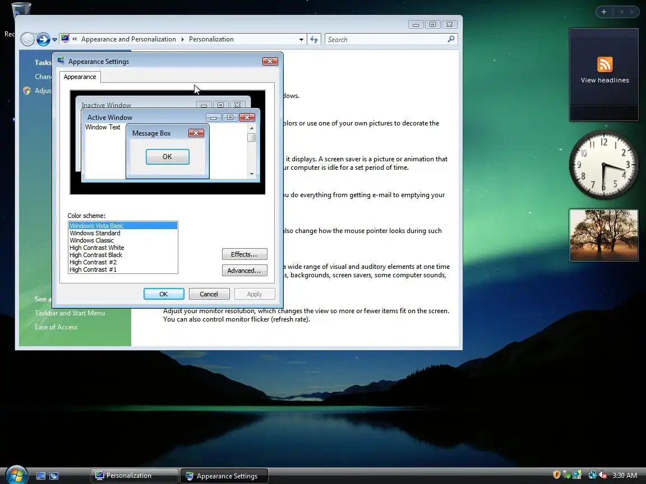Click the analog clock gadget
This screenshot has height=484, width=646.
603,165
